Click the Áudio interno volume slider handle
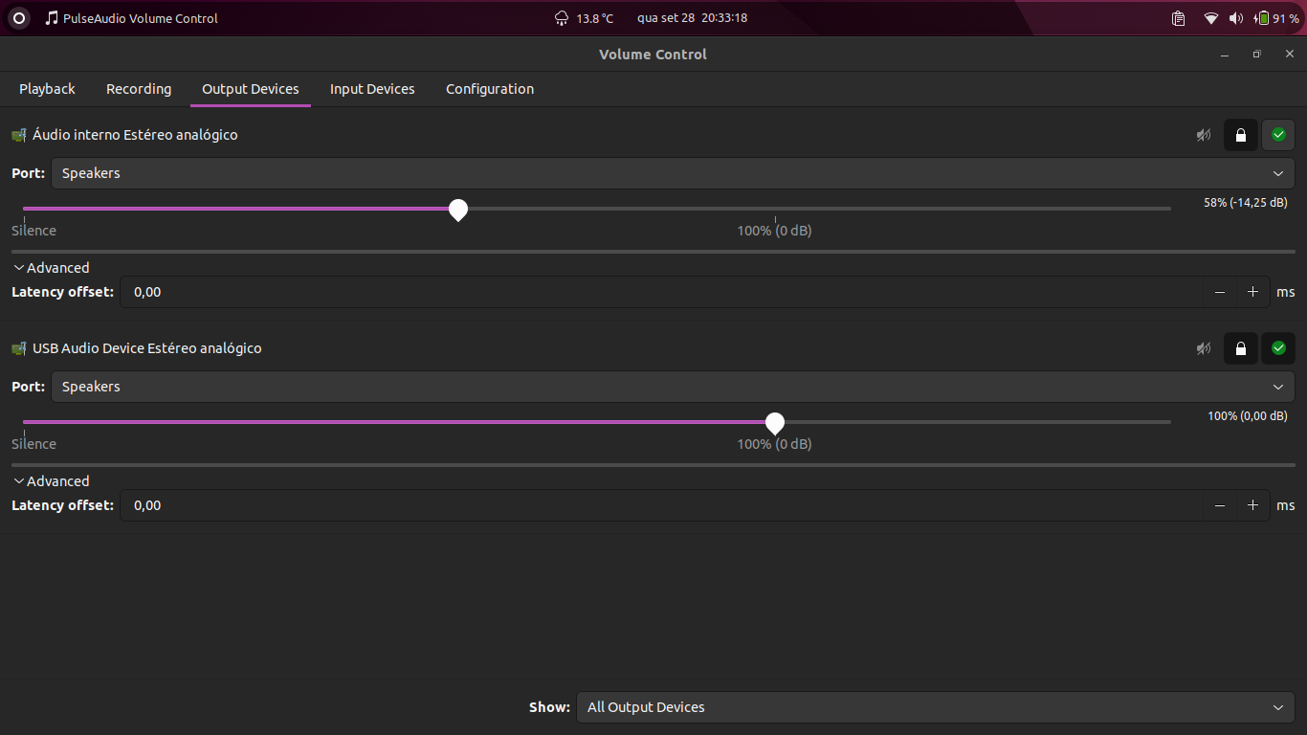 [458, 210]
